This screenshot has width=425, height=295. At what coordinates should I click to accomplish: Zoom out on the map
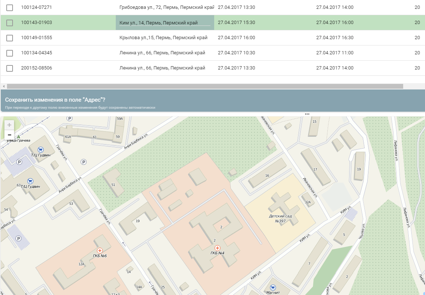coord(9,135)
